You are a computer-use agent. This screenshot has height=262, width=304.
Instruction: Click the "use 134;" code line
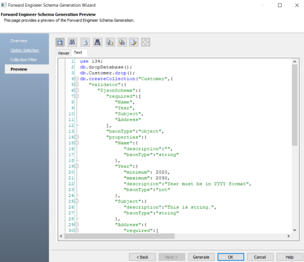tap(91, 61)
